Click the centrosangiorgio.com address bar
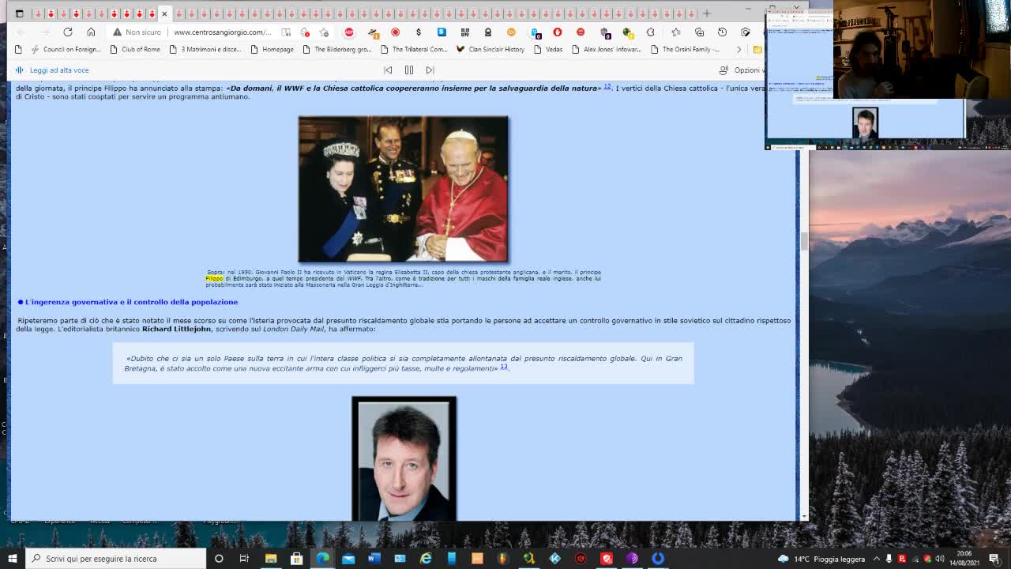The image size is (1011, 569). pos(222,32)
